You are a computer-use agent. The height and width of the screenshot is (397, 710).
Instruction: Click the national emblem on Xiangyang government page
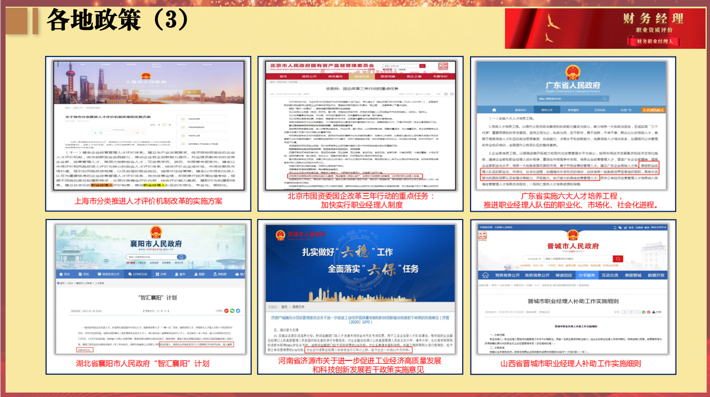click(156, 232)
